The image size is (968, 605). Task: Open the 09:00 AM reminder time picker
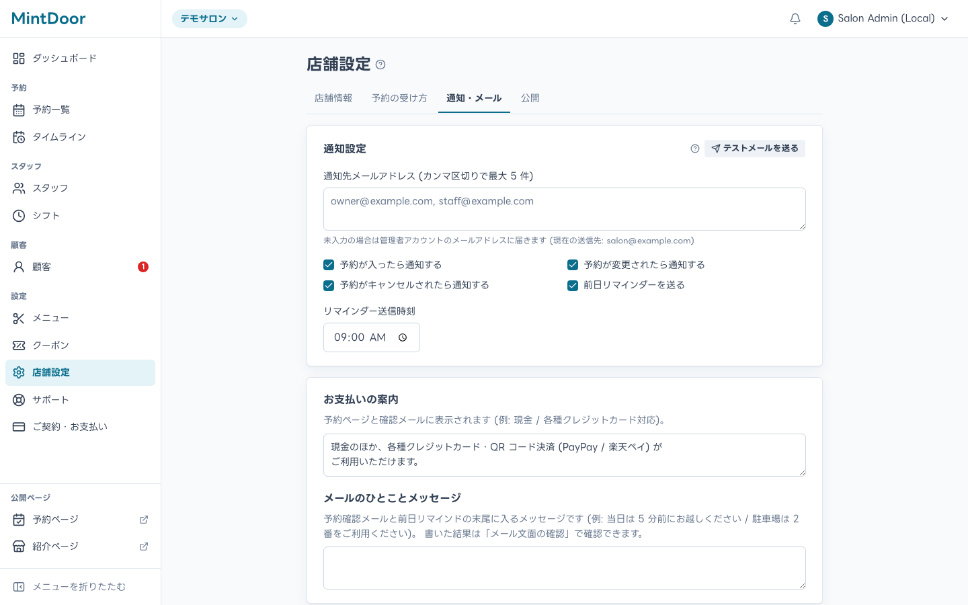372,337
